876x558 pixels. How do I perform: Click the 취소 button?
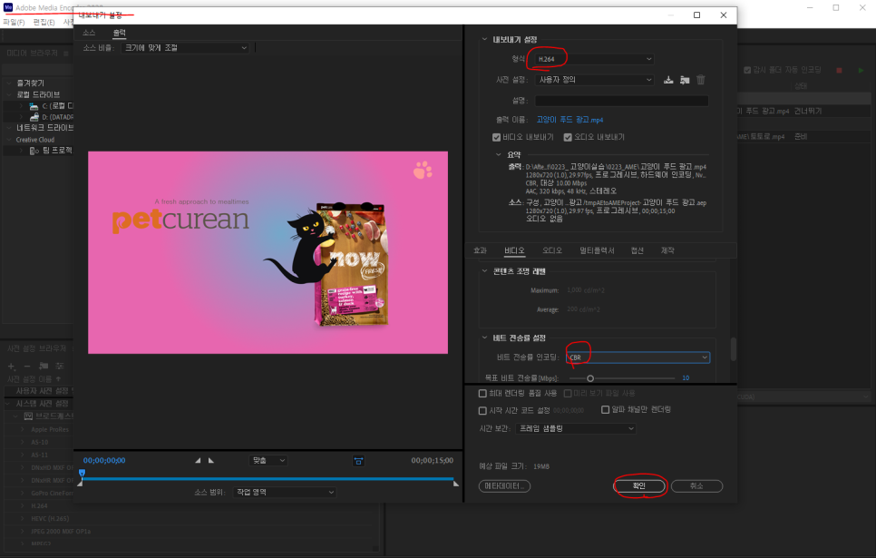696,486
